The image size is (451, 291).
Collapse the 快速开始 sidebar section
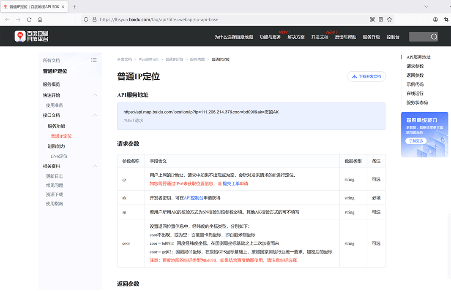(95, 95)
